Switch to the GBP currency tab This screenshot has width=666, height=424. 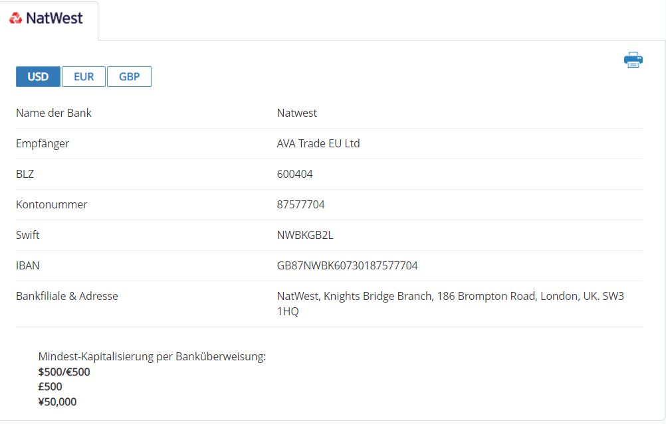click(x=129, y=77)
